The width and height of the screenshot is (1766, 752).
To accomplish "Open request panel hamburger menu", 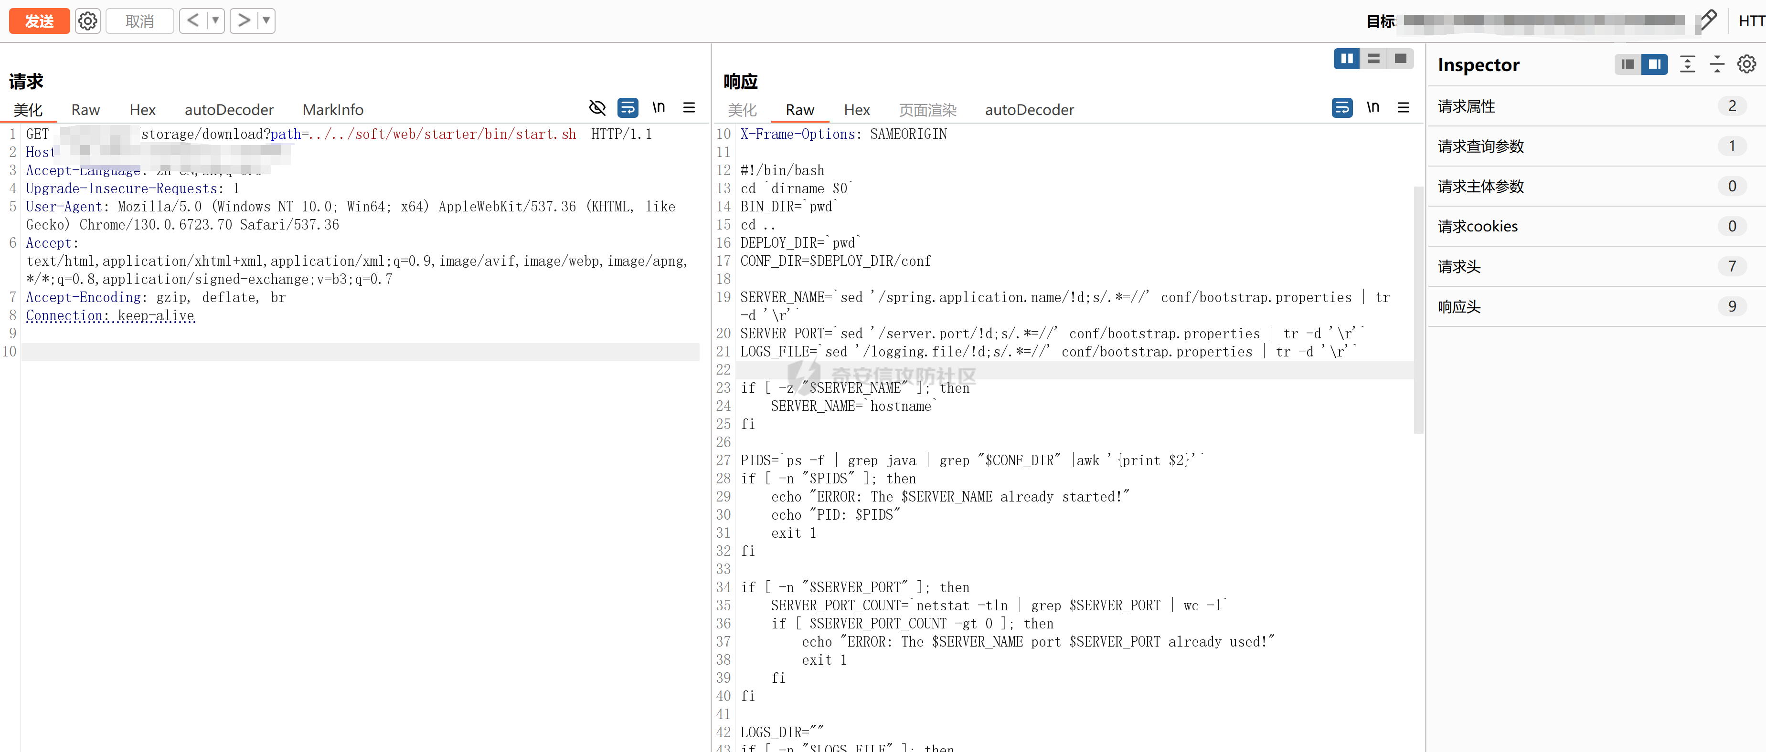I will point(689,107).
